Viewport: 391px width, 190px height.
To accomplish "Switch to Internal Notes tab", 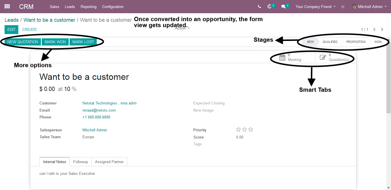I will 55,162.
